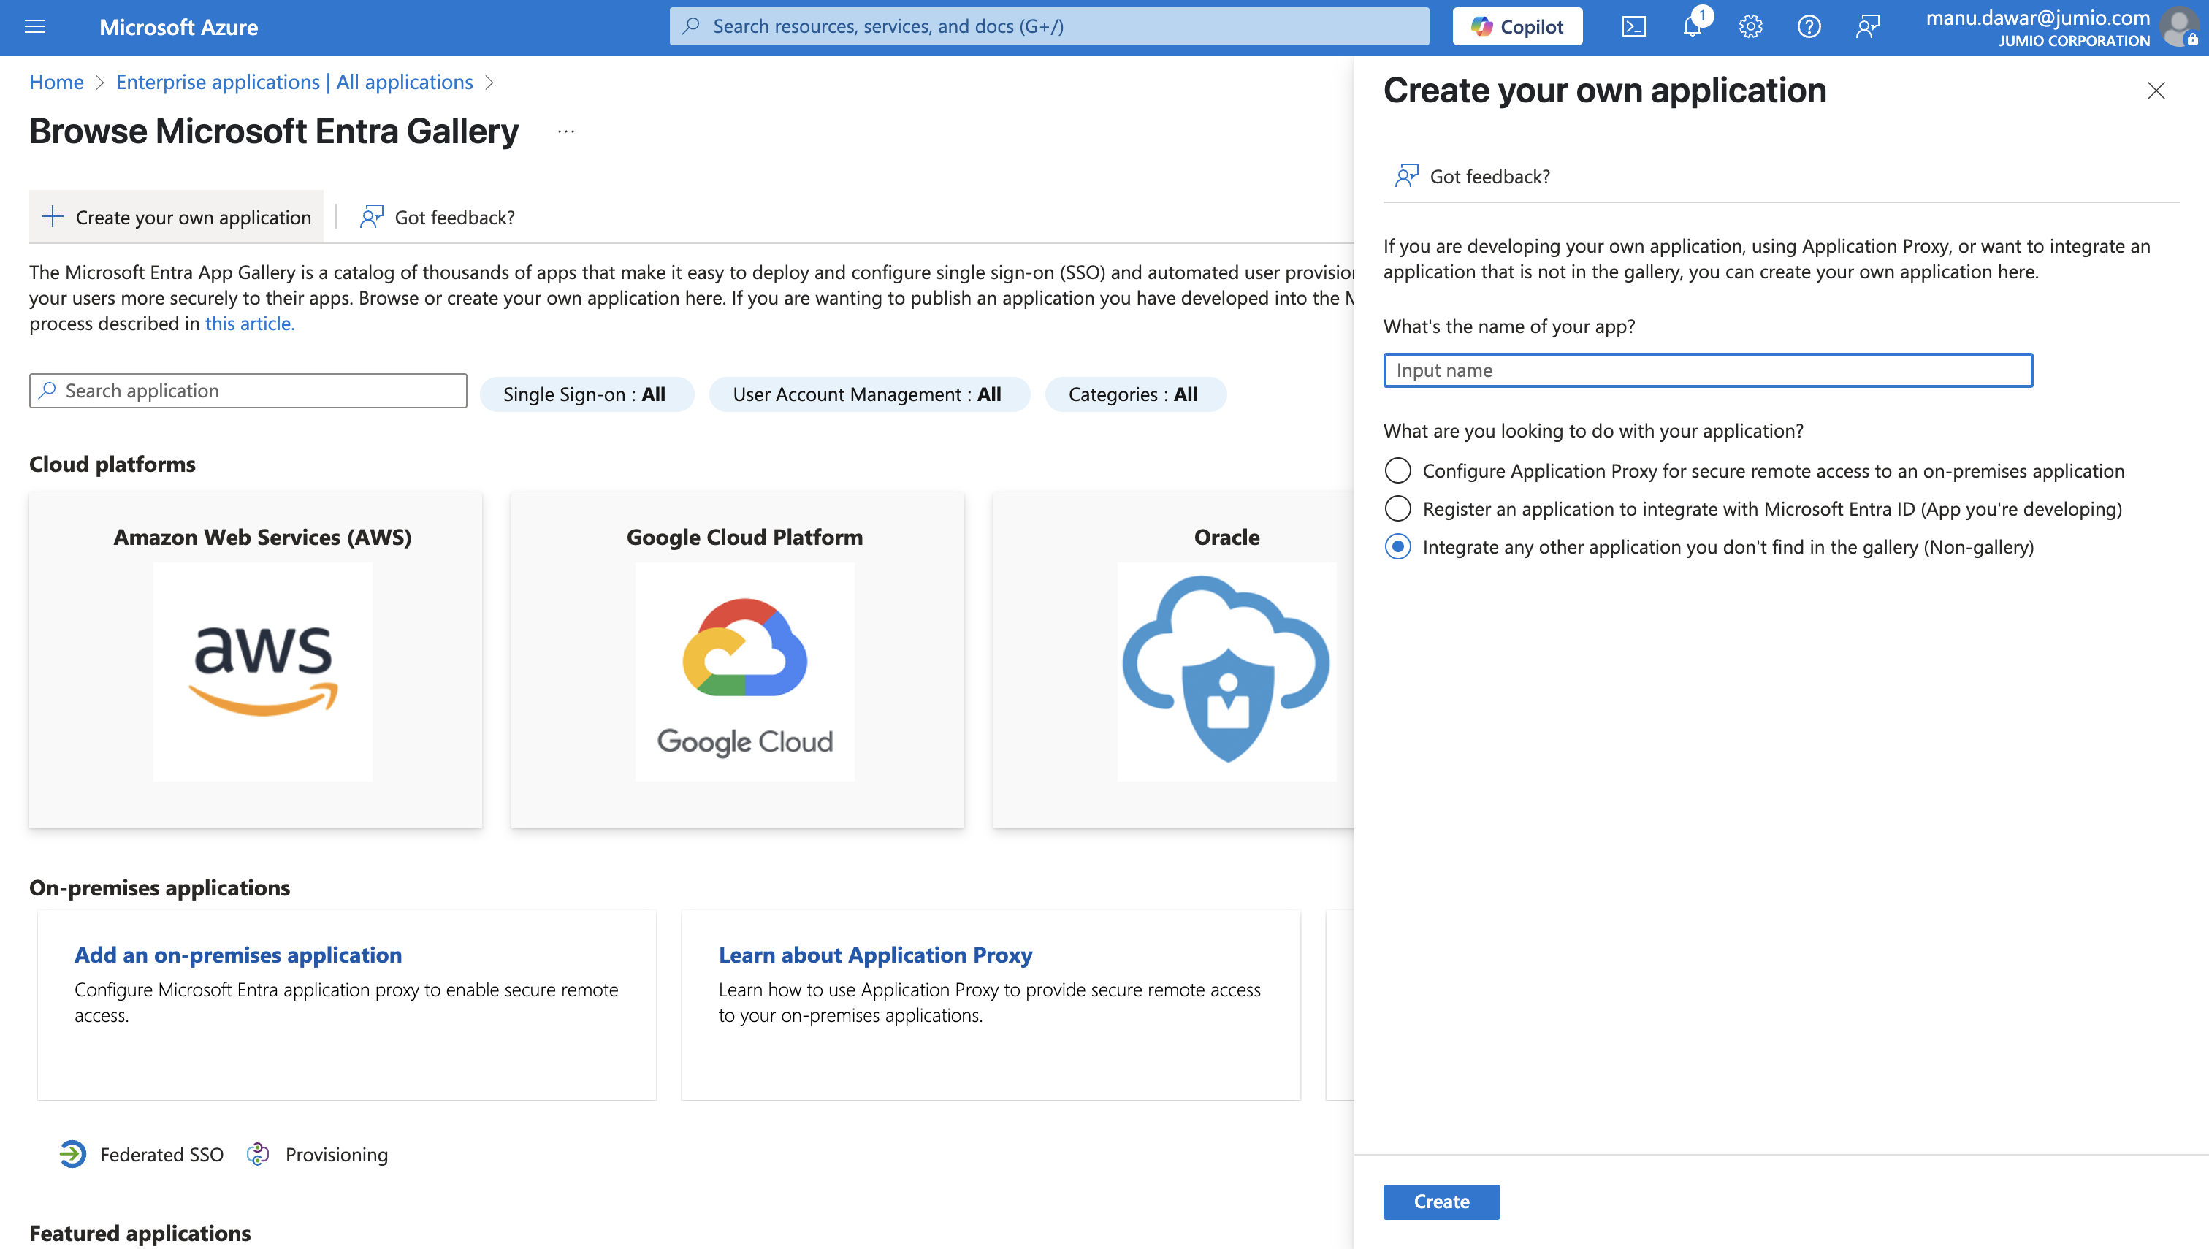Click the Create button
The image size is (2209, 1249).
1441,1202
